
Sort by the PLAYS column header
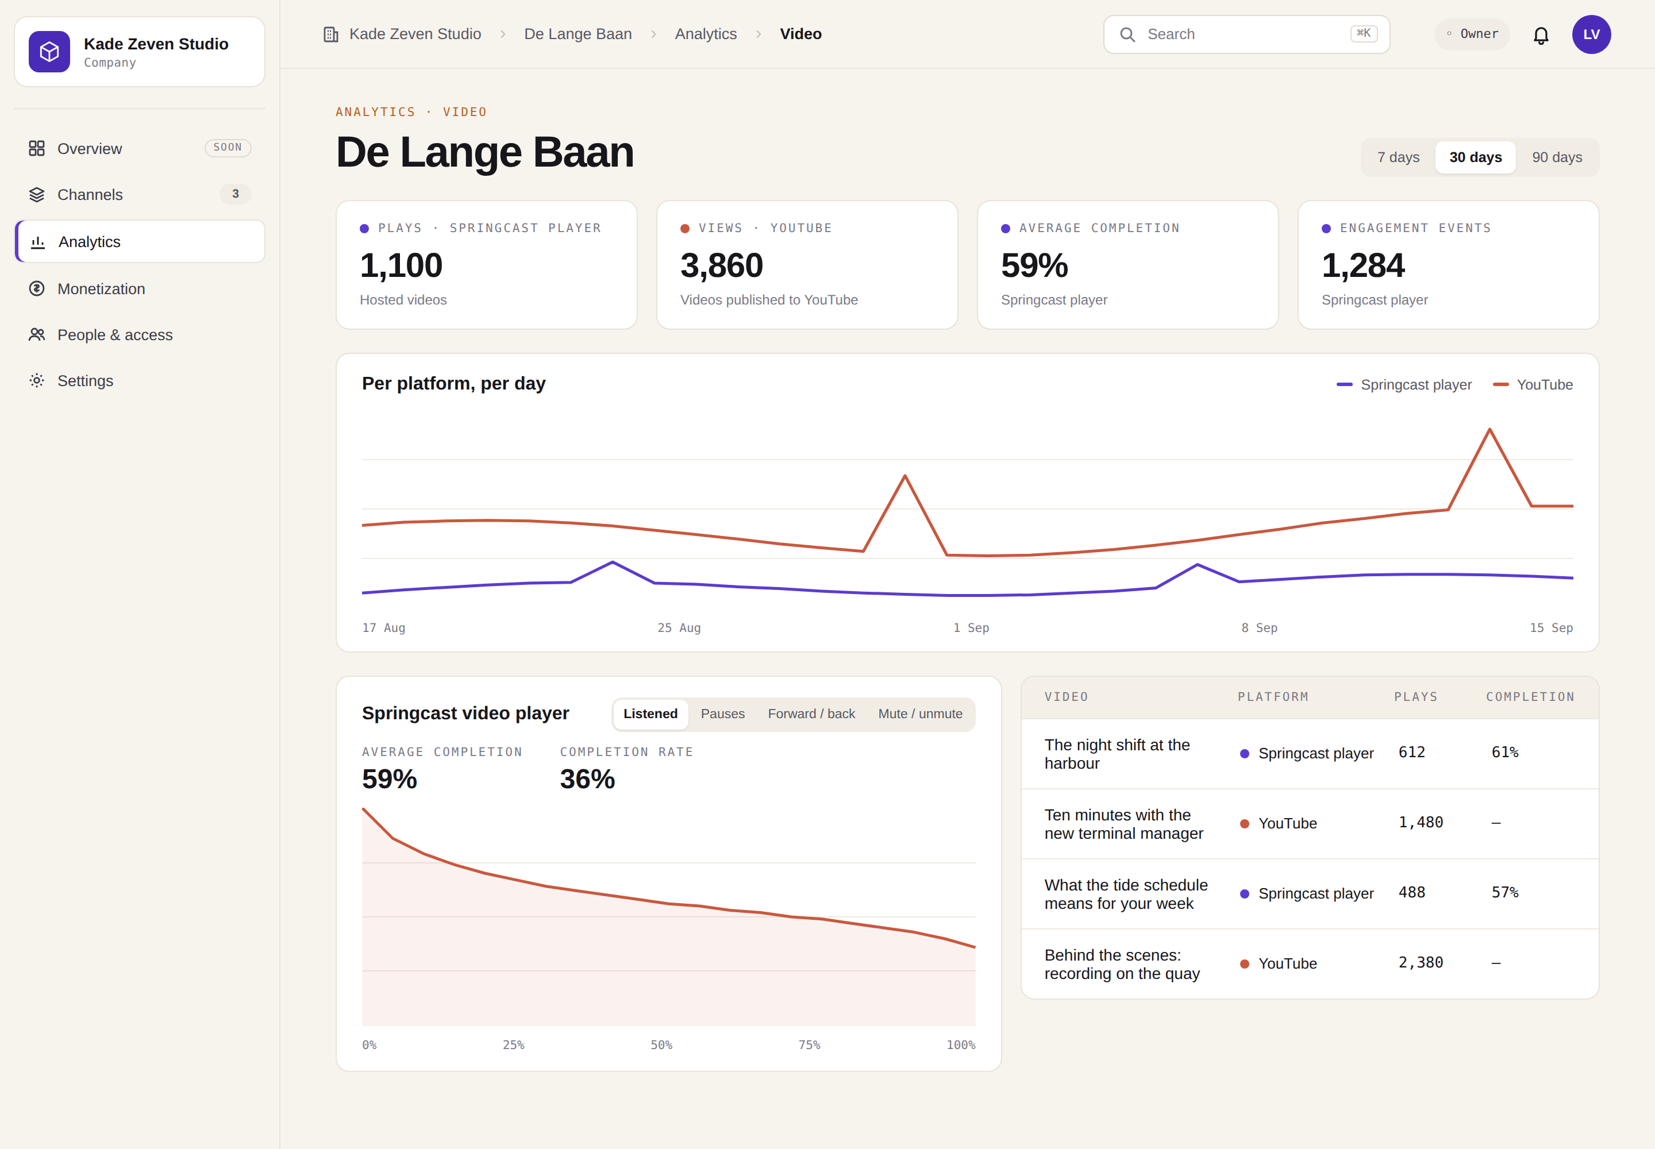pyautogui.click(x=1415, y=697)
